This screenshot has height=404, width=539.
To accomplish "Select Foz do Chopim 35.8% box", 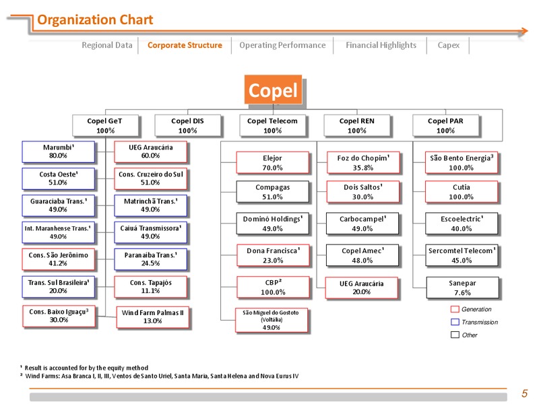I will [363, 162].
